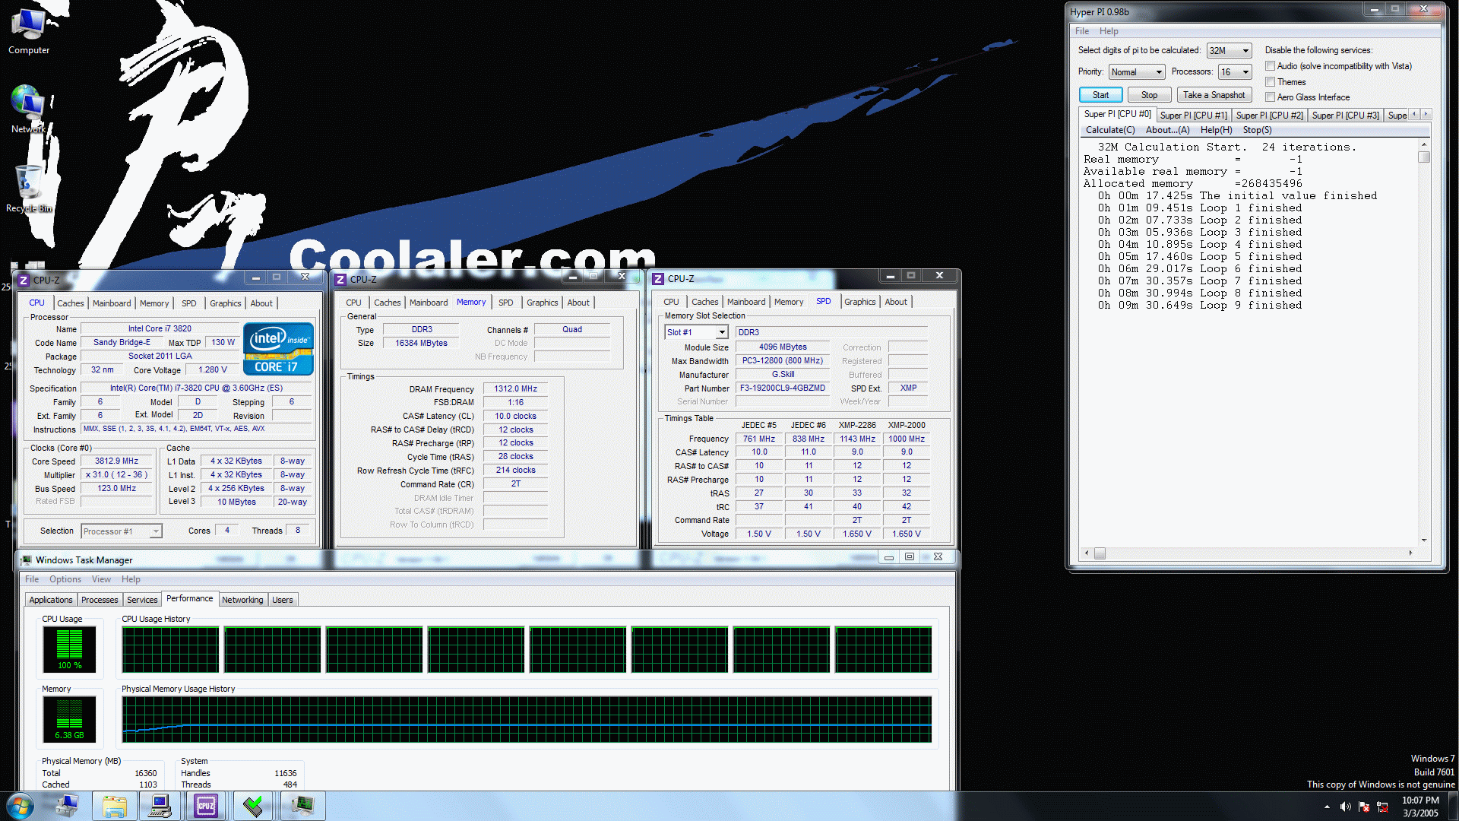1459x821 pixels.
Task: Click the Hyper PI horizontal scrollbar thumb
Action: click(1099, 553)
